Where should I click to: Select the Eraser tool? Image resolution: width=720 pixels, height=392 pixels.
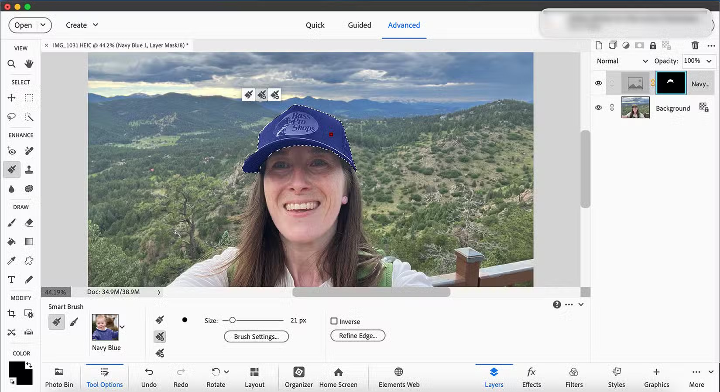29,223
